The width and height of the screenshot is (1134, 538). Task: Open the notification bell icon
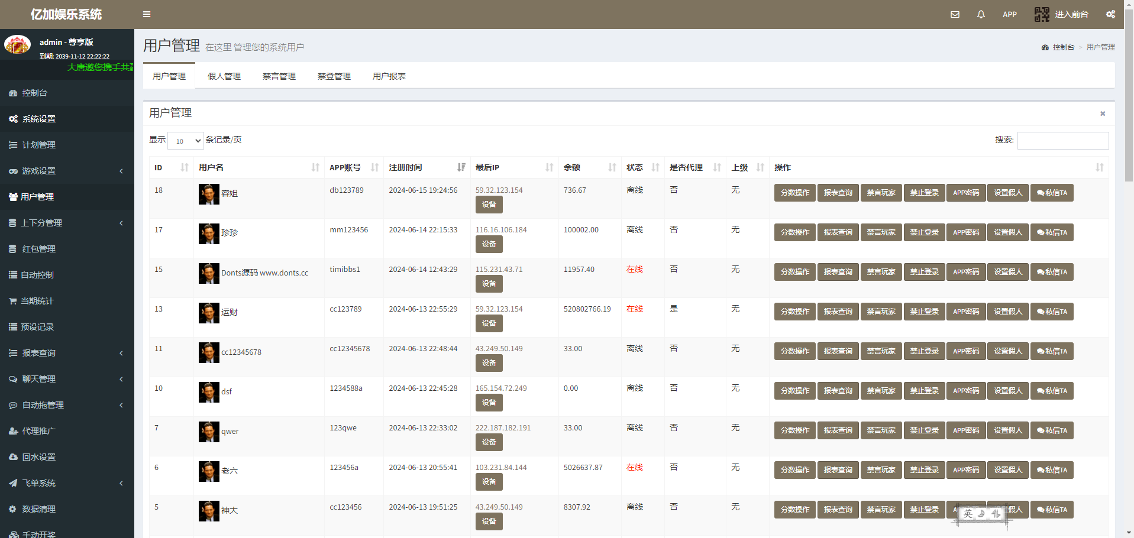(981, 14)
